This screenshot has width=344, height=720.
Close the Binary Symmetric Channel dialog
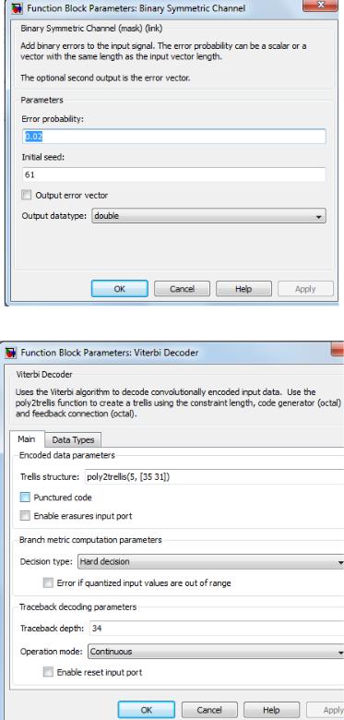coord(321,5)
